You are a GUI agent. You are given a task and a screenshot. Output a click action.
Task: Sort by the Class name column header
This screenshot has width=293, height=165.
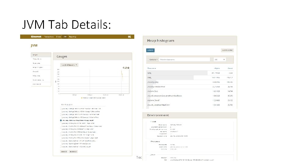click(152, 68)
